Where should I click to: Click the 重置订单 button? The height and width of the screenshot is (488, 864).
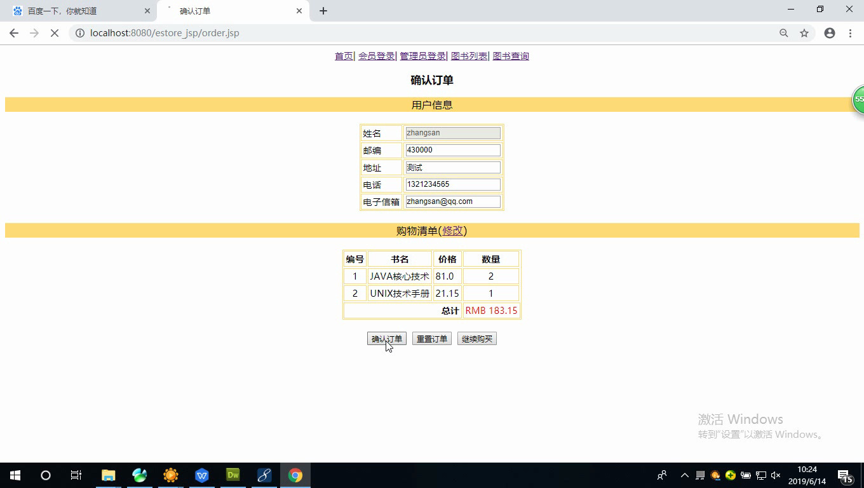[432, 339]
